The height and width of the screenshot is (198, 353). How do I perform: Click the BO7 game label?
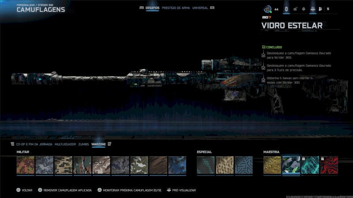267,17
